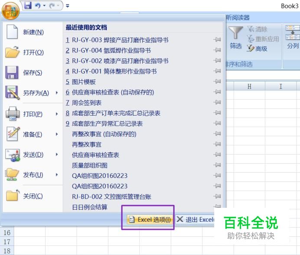This screenshot has width=300, height=255.
Task: Undo with the quick access arrow
Action: click(x=38, y=6)
